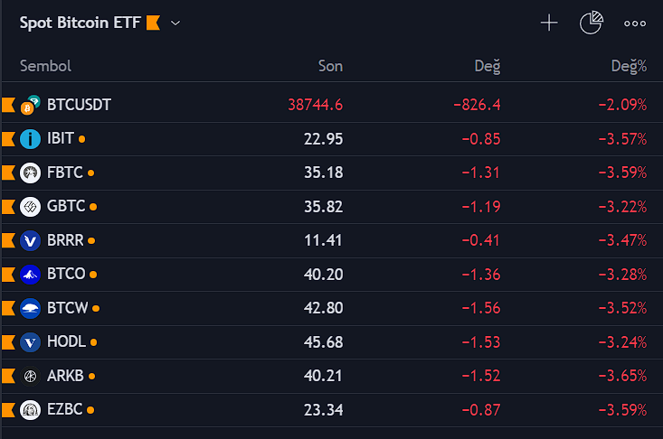Toggle the flag marker beside EZBC

pyautogui.click(x=8, y=410)
